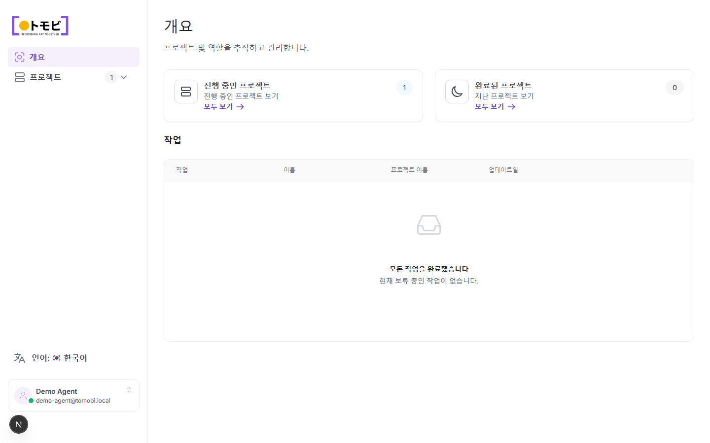
Task: Click the 모든 작업을 완료했습니다 message
Action: [429, 269]
